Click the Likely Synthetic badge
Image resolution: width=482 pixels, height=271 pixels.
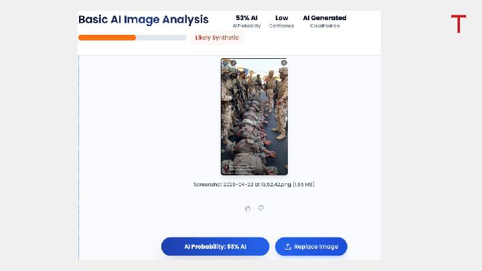tap(216, 37)
